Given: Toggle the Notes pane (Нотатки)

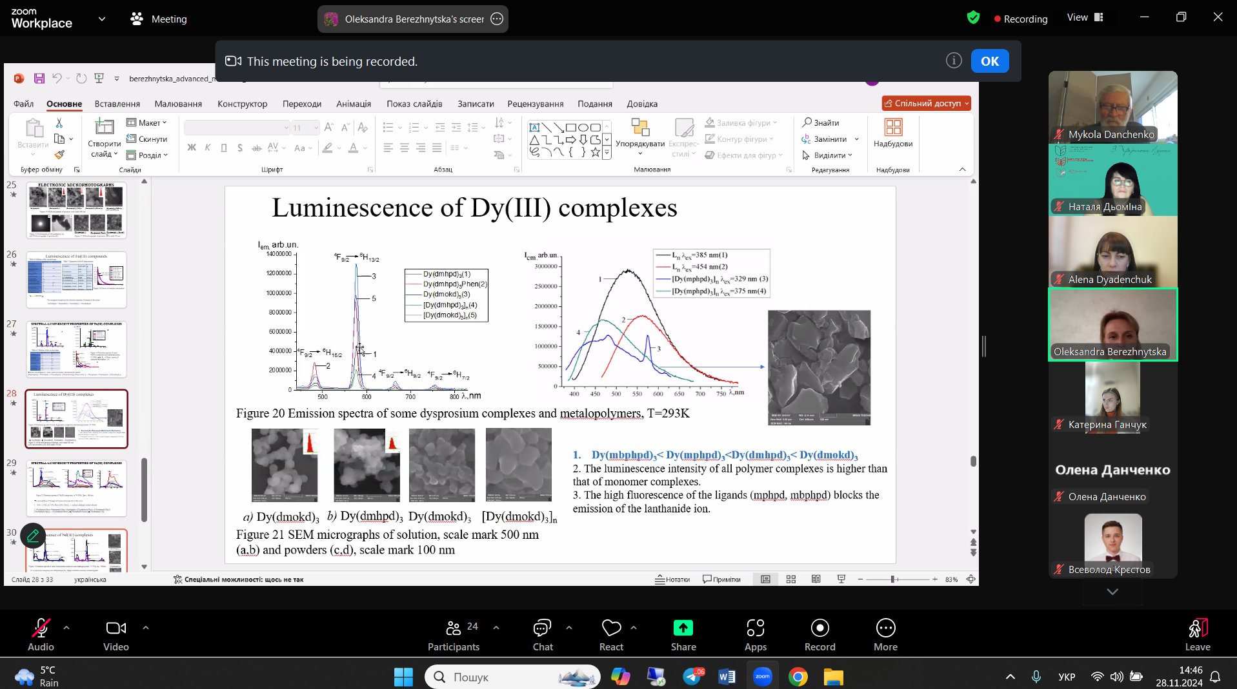Looking at the screenshot, I should 672,579.
